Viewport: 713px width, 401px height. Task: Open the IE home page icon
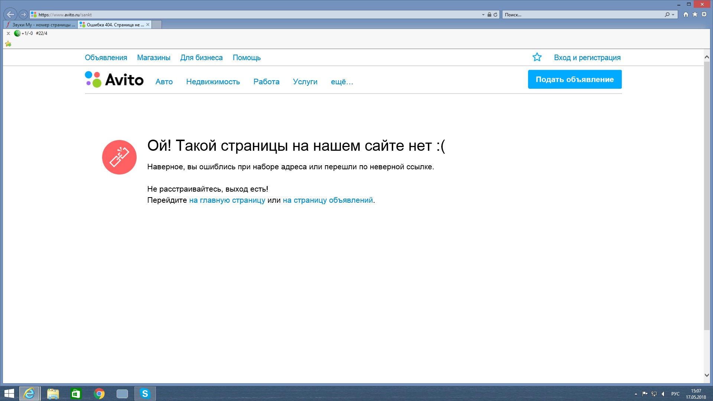coord(686,14)
